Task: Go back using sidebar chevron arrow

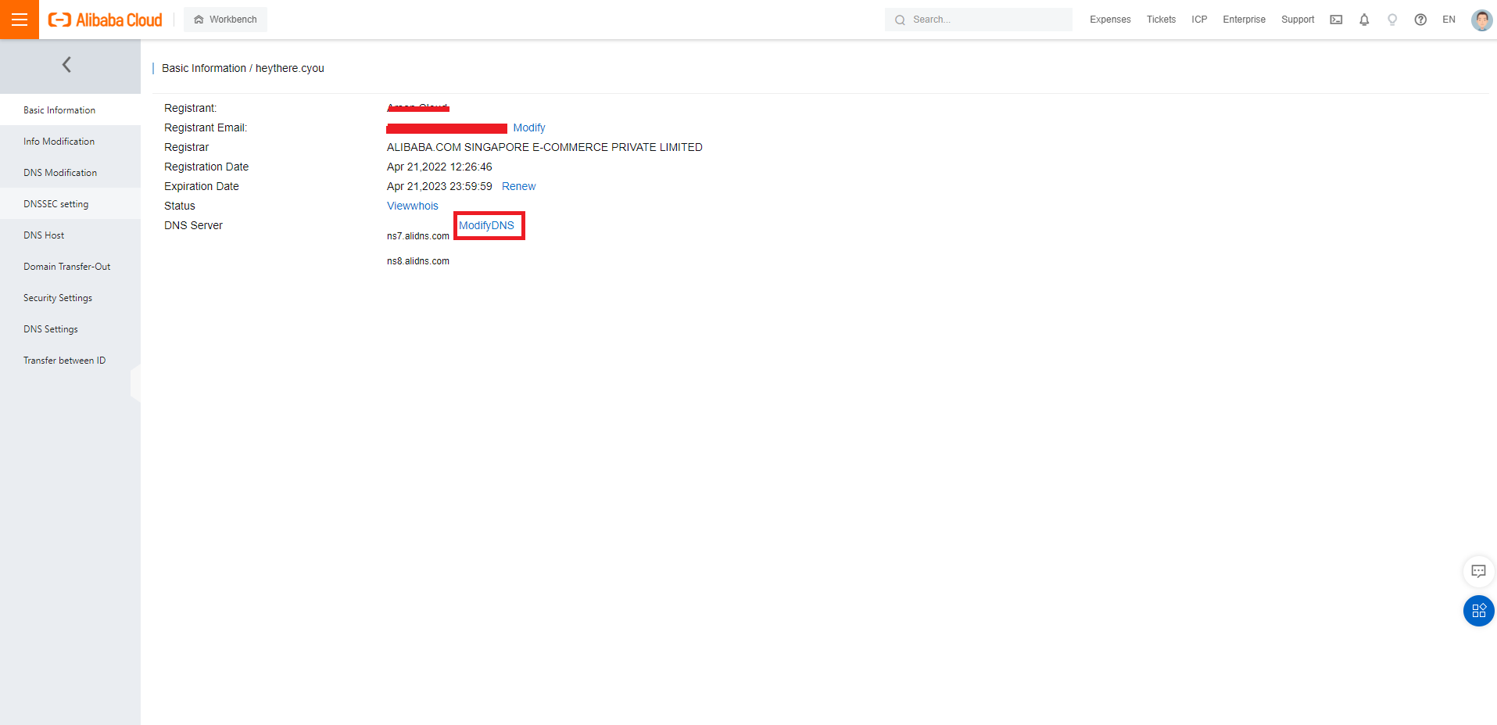Action: click(x=66, y=65)
